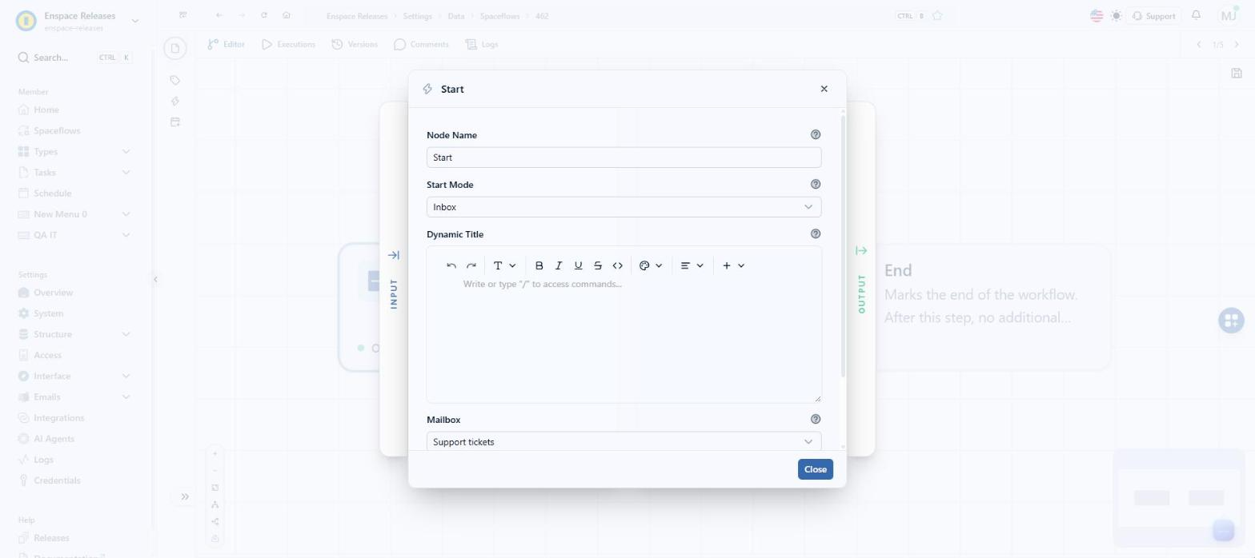Image resolution: width=1255 pixels, height=558 pixels.
Task: Click the Close button in Start dialog
Action: coord(815,469)
